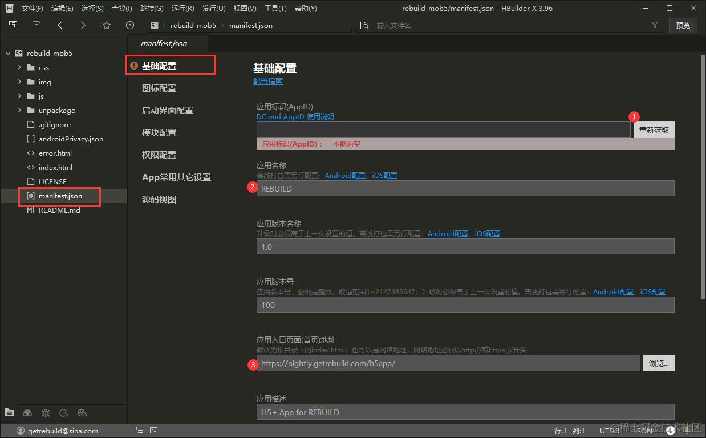Open the bug debug panel icon
The height and width of the screenshot is (438, 706).
46,412
